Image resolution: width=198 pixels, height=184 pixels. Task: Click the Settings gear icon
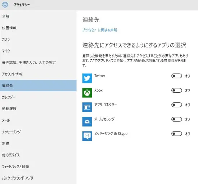5,5
